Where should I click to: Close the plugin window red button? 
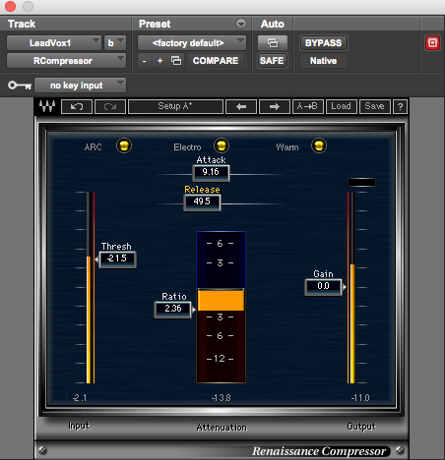coord(10,6)
